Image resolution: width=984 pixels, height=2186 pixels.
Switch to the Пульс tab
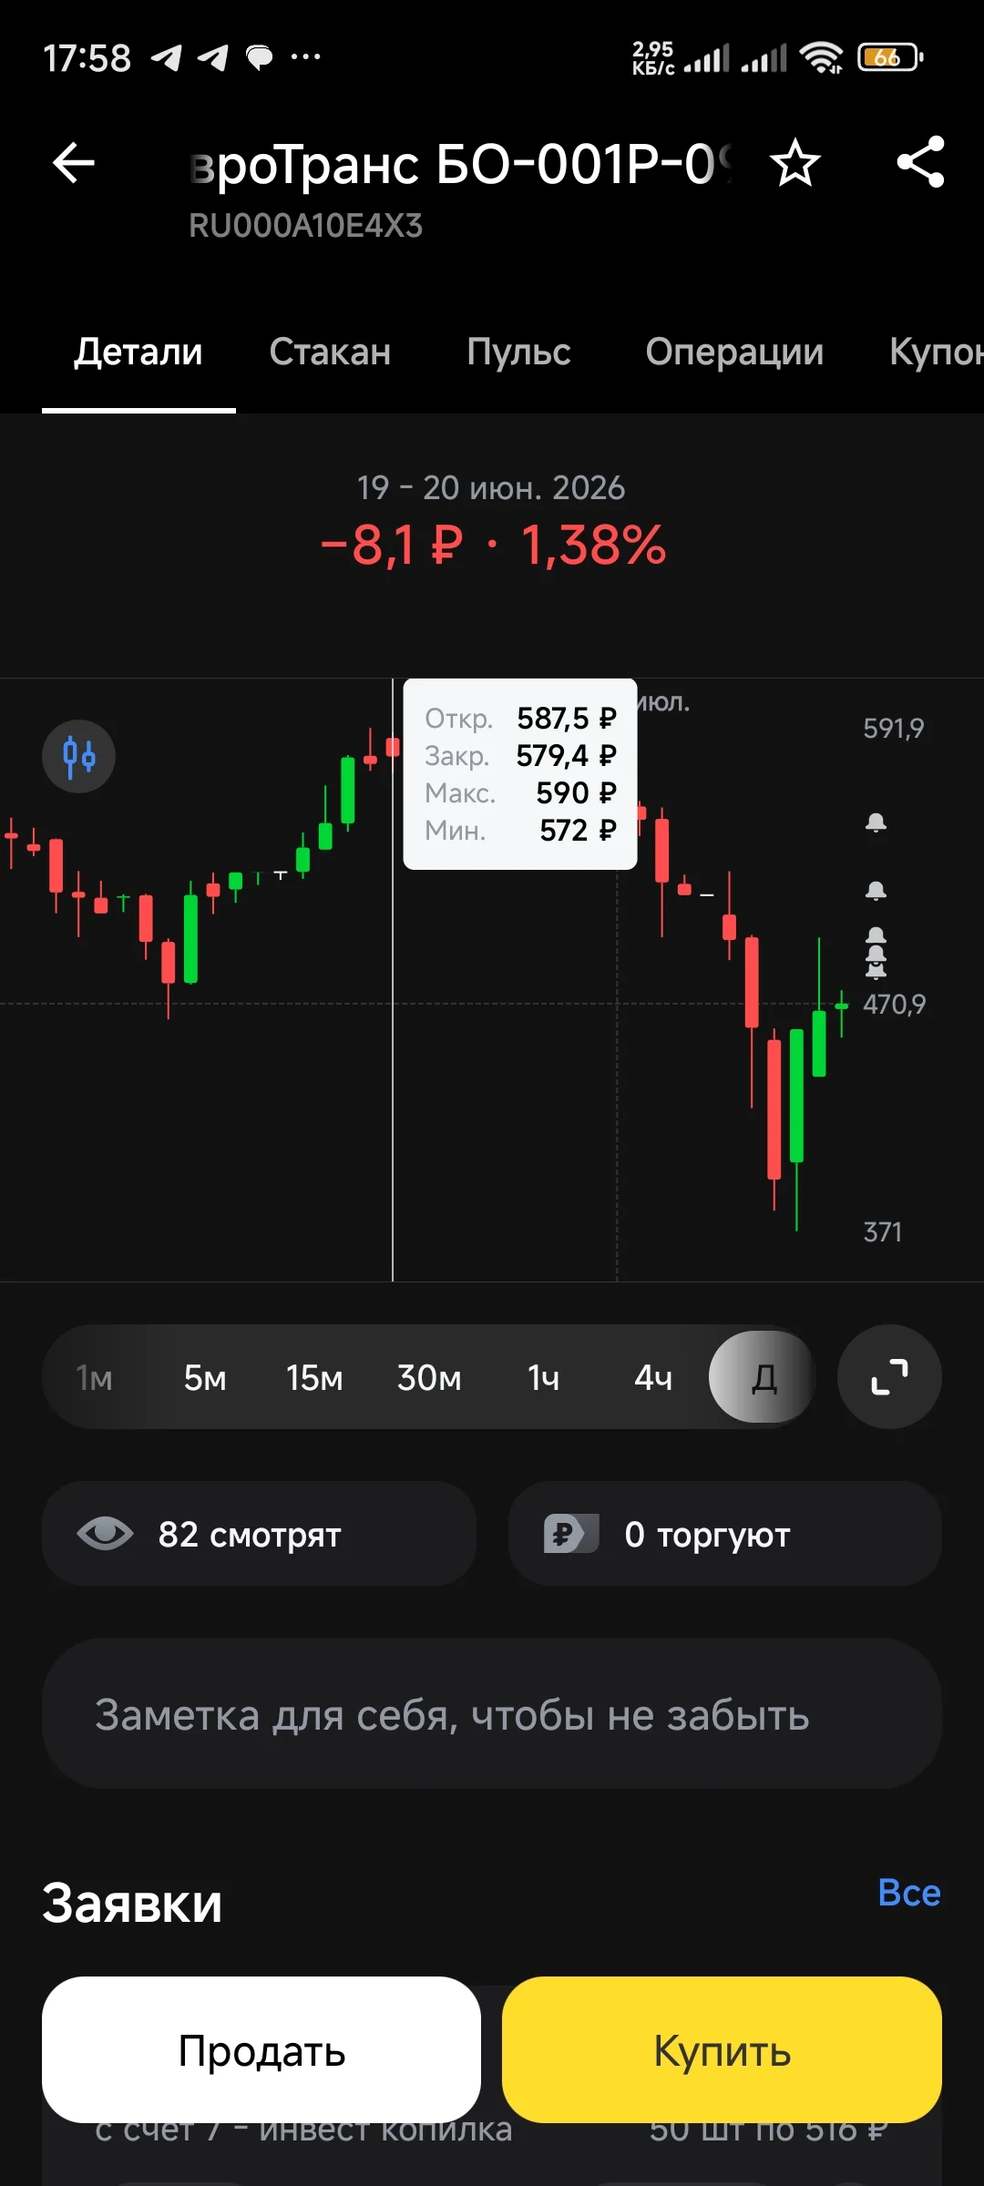point(518,352)
